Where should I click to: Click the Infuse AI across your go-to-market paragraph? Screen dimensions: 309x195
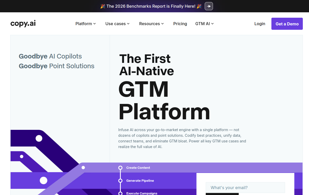(182, 138)
